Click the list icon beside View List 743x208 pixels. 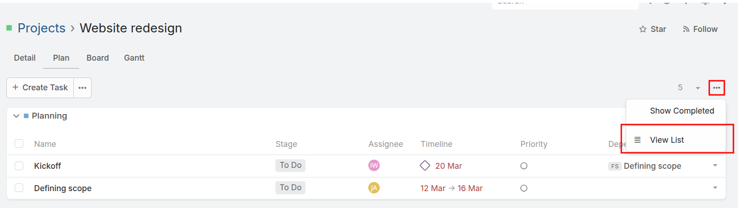click(638, 140)
